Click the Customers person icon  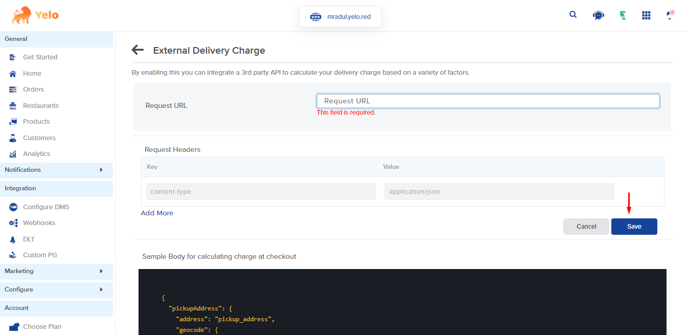13,138
